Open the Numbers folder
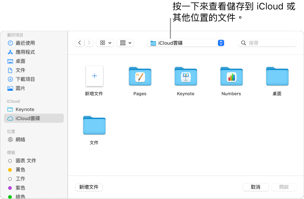This screenshot has width=304, height=199. pyautogui.click(x=231, y=76)
